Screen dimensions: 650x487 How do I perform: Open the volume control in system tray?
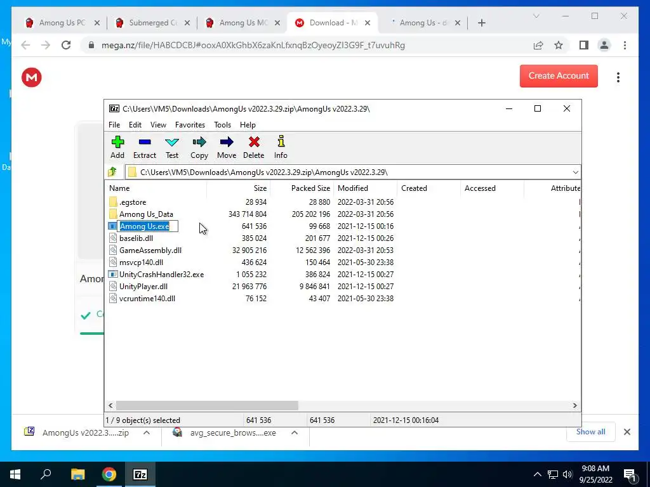tap(567, 474)
